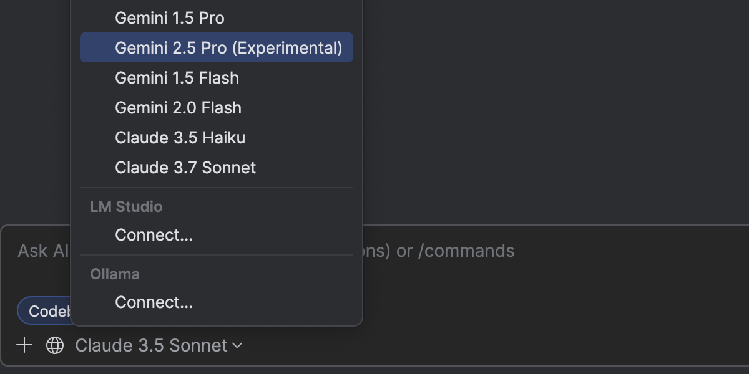Choose Gemini 2.5 Pro (Experimental) model
This screenshot has height=374, width=749.
[x=228, y=48]
